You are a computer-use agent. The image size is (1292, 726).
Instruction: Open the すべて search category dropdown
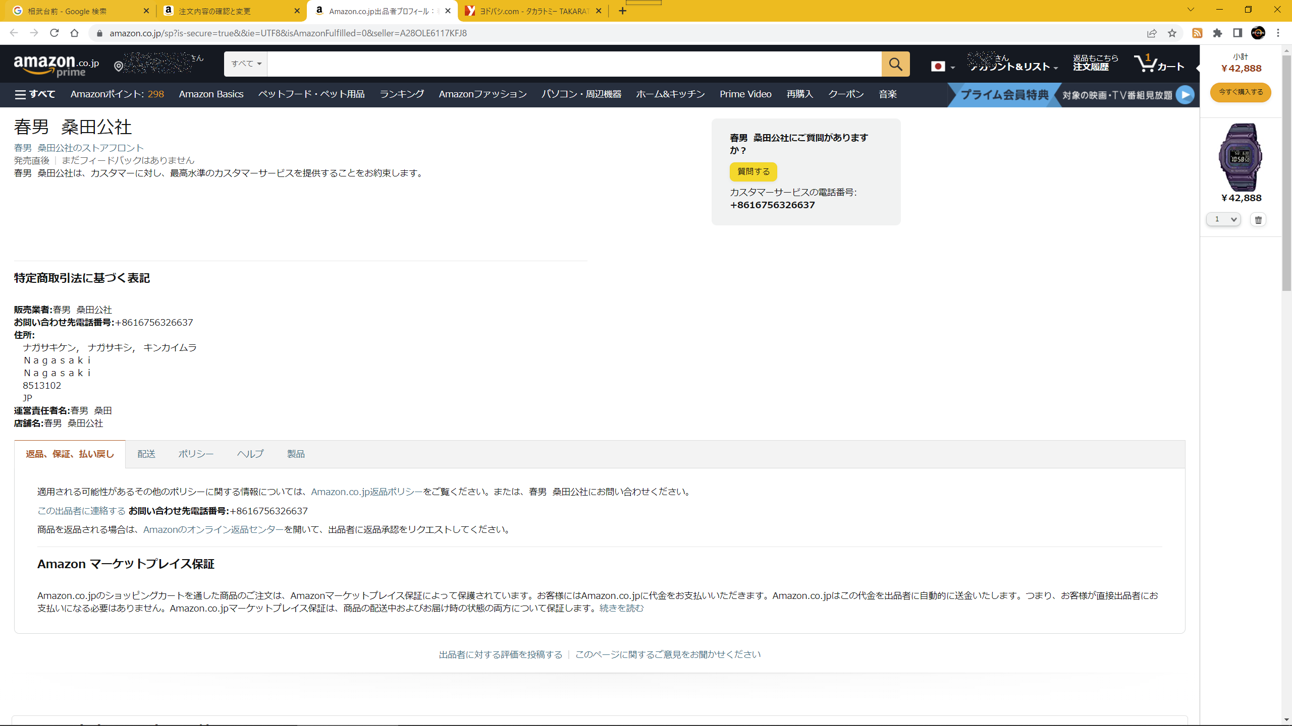(246, 64)
